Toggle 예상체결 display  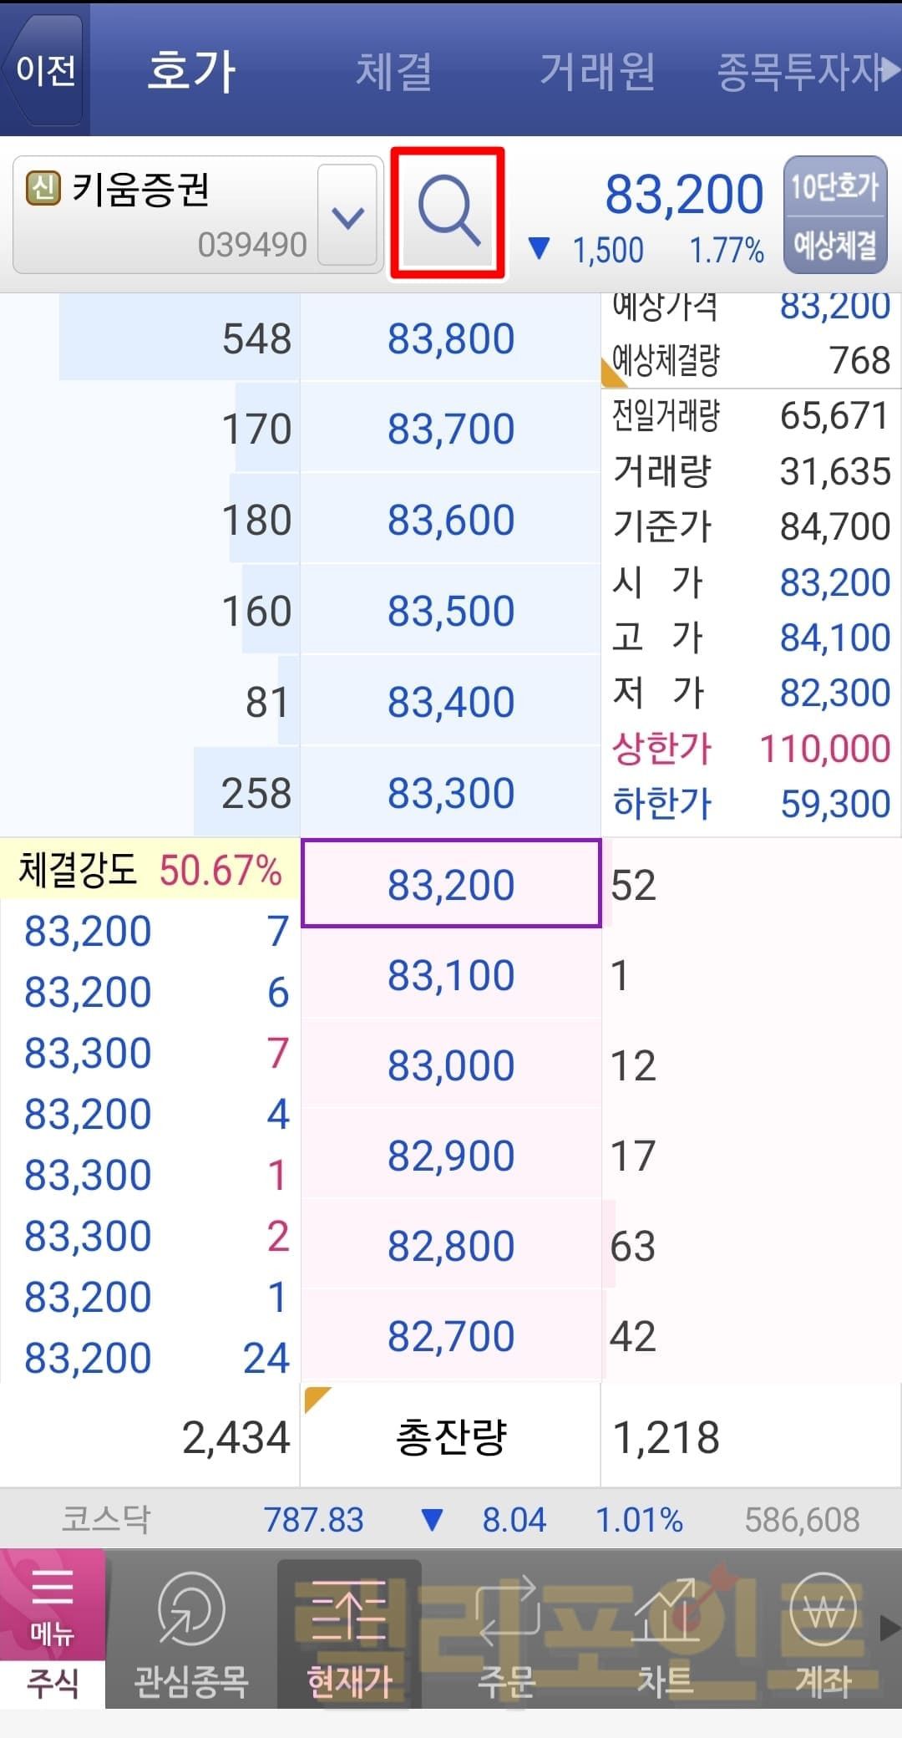tap(834, 245)
